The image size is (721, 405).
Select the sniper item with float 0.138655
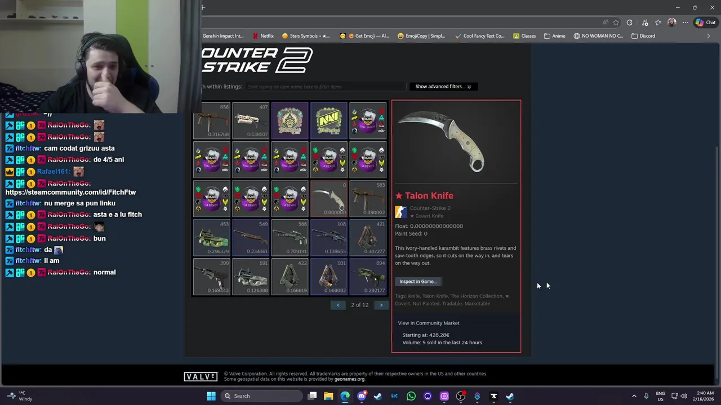(x=329, y=237)
